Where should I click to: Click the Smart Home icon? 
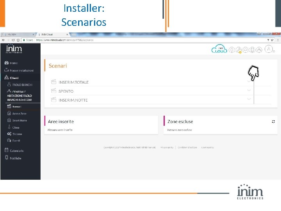click(x=9, y=120)
